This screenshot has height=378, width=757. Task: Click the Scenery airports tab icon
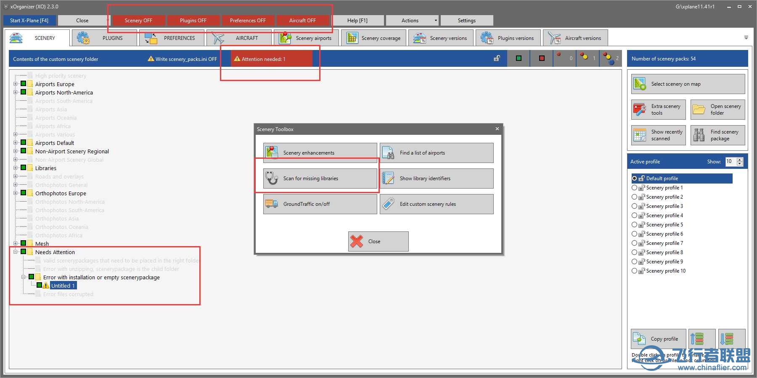[x=286, y=38]
